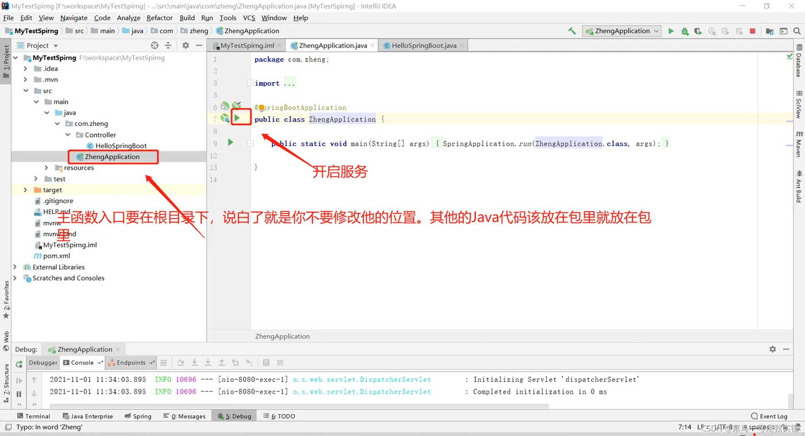The image size is (805, 436).
Task: Resume the program in the Debug panel
Action: pos(19,380)
